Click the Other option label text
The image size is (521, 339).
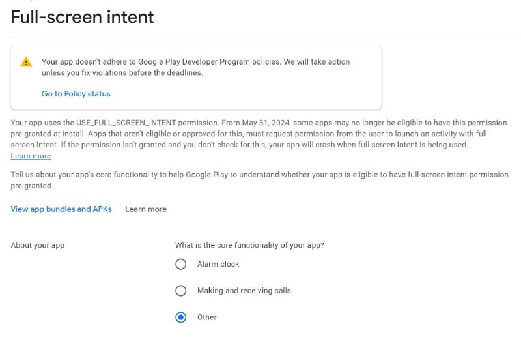click(206, 317)
